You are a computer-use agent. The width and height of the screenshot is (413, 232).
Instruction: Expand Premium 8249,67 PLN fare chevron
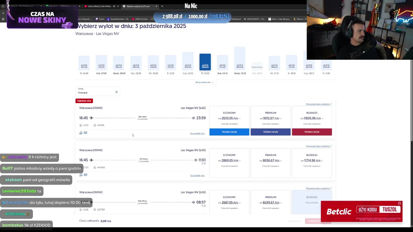pos(280,203)
